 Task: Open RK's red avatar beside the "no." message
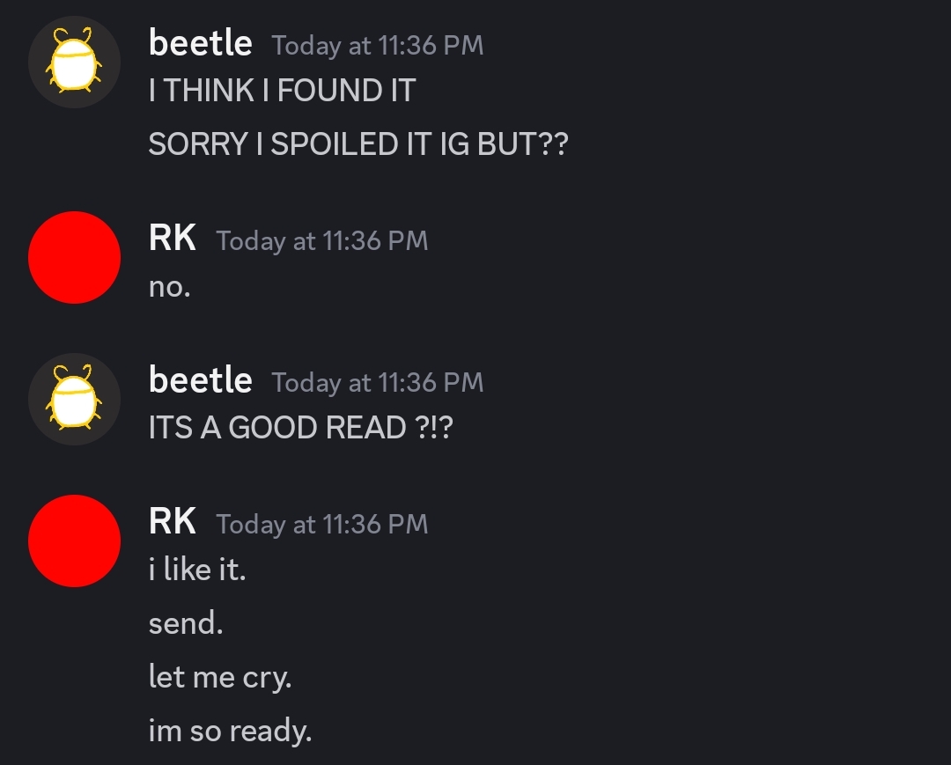click(74, 257)
